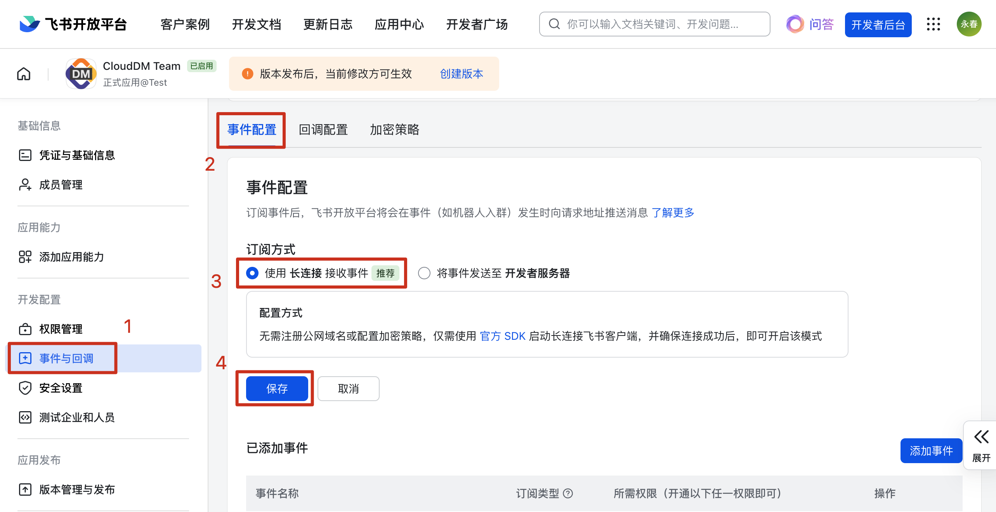Click the 永春 user avatar

(x=968, y=24)
